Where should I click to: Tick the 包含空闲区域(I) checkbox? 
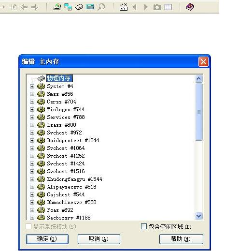click(144, 226)
